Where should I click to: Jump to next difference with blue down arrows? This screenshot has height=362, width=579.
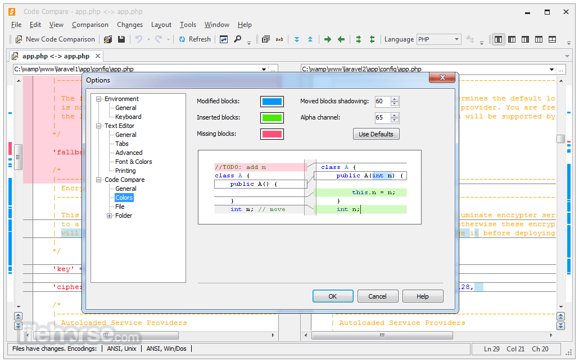coord(296,39)
